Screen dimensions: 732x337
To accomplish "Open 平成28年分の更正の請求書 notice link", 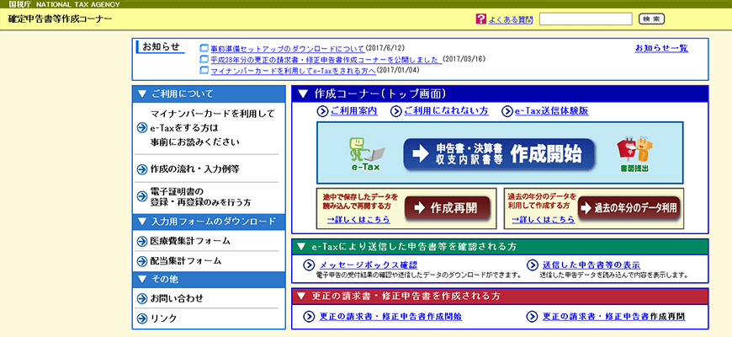I will click(326, 60).
